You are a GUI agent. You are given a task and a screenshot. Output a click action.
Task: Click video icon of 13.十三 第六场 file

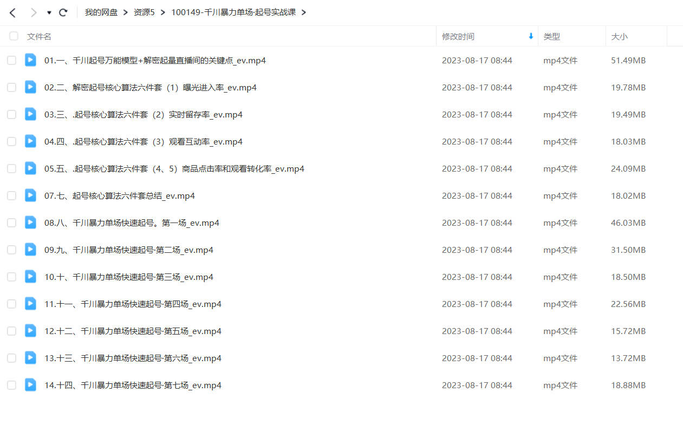point(30,358)
